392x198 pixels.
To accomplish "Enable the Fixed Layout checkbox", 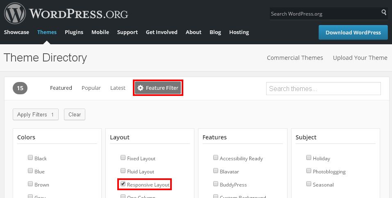I will pyautogui.click(x=123, y=157).
